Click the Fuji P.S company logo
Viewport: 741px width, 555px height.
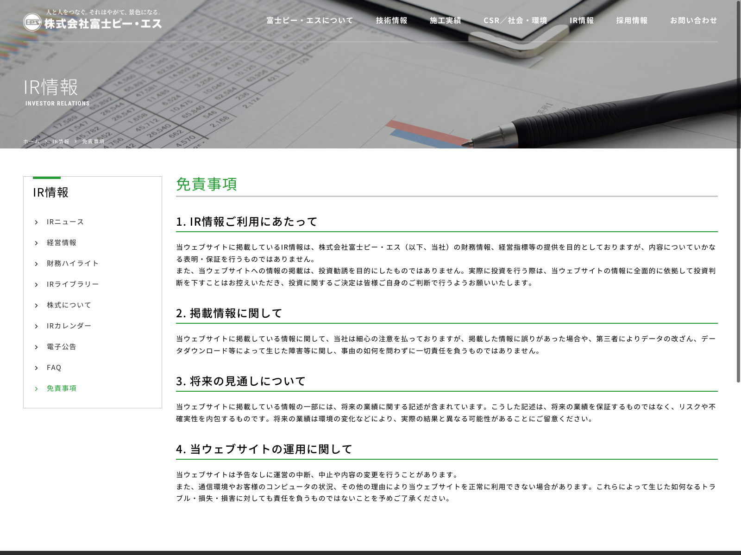pos(92,21)
